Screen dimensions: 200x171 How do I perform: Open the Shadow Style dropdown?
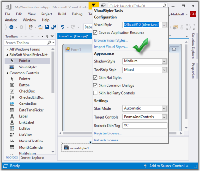[164, 61]
